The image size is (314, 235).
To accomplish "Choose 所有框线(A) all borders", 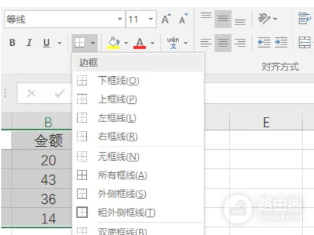I will [x=138, y=175].
